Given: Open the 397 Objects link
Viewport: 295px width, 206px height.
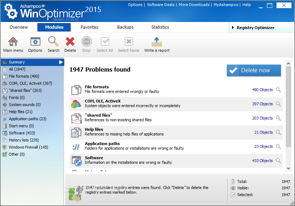Looking at the screenshot, I should (262, 104).
